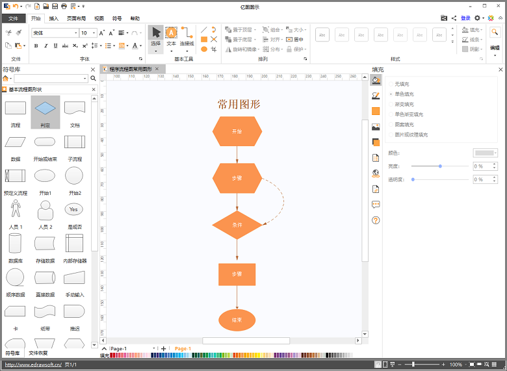Click the 登录 login link
The width and height of the screenshot is (507, 371).
(465, 18)
